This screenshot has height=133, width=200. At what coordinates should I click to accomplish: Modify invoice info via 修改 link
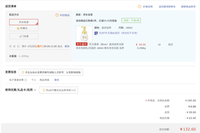click(57, 80)
